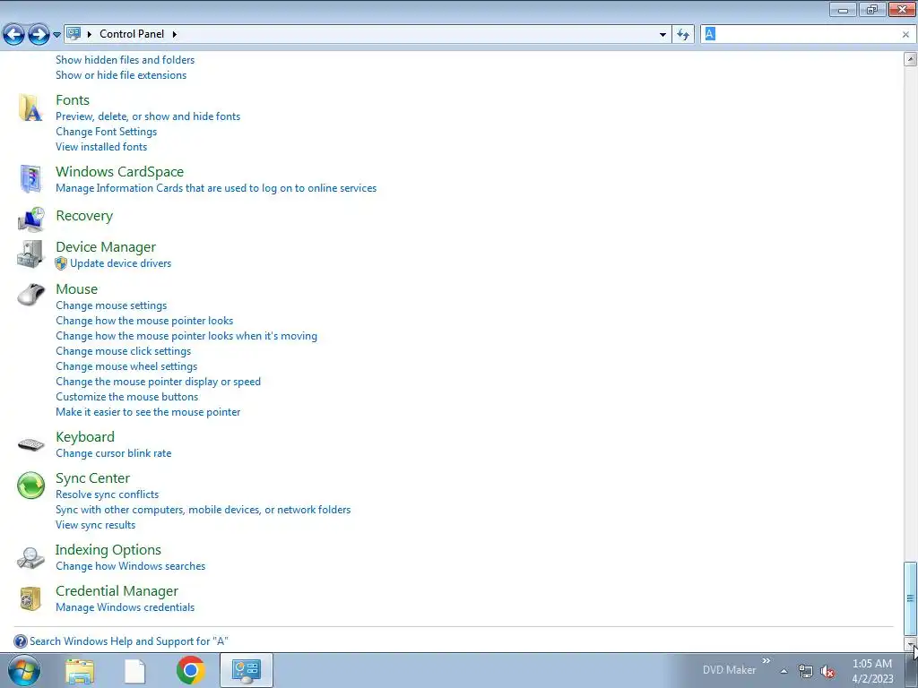918x688 pixels.
Task: Expand the arrow before Control Panel breadcrumb
Action: [x=90, y=35]
